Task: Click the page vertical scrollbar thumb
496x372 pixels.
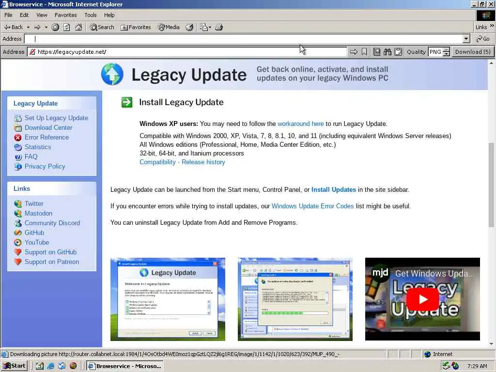Action: tap(491, 185)
